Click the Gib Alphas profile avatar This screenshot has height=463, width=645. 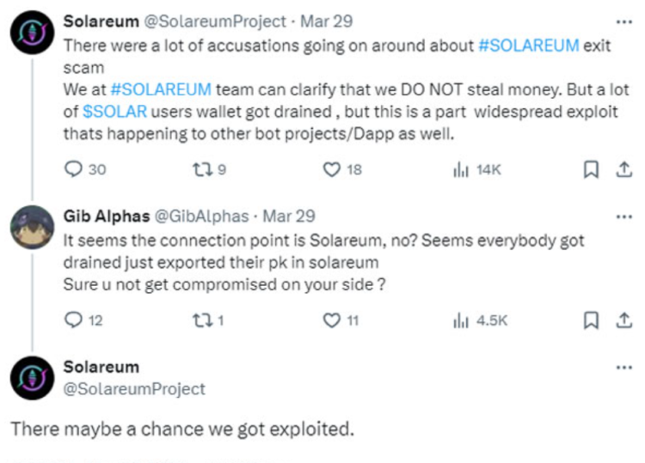coord(33,228)
